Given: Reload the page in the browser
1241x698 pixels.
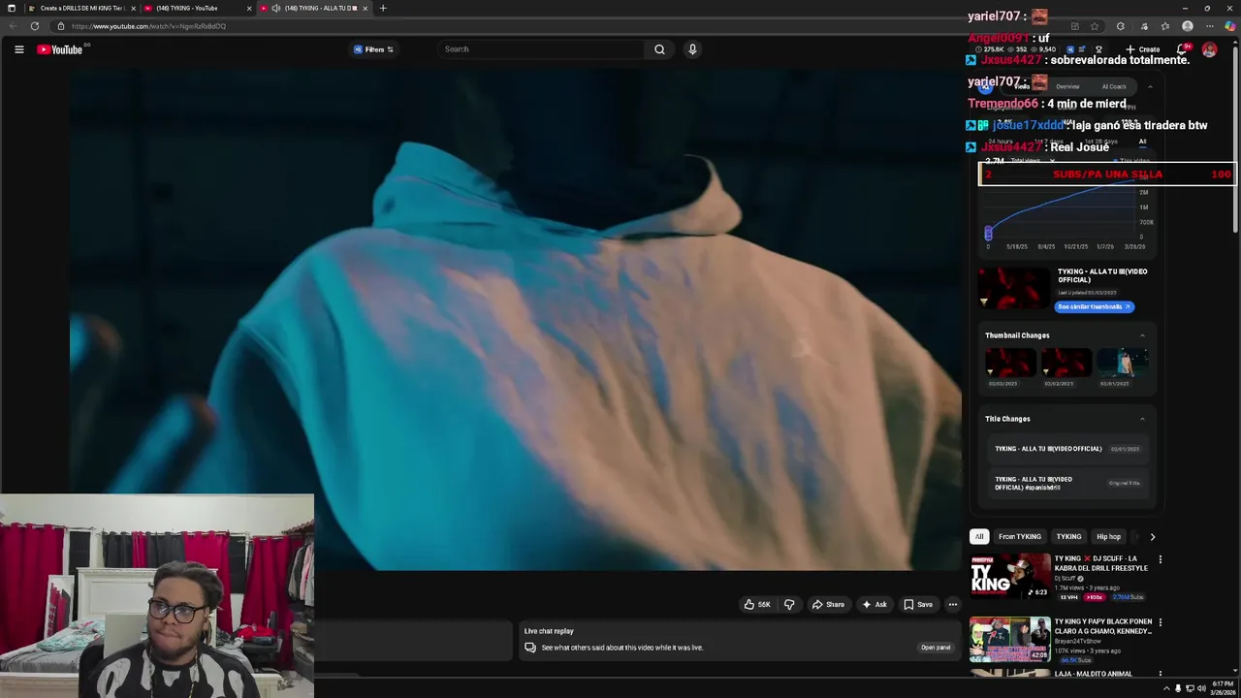Looking at the screenshot, I should click(x=35, y=26).
